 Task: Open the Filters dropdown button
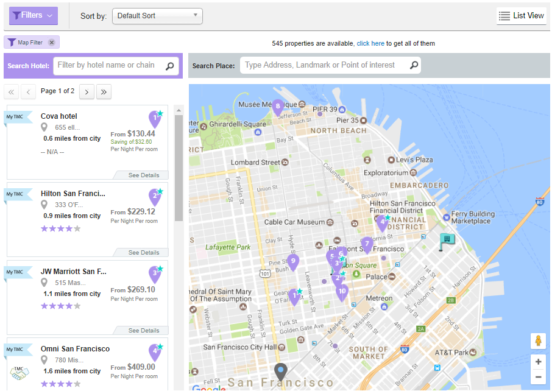point(34,15)
